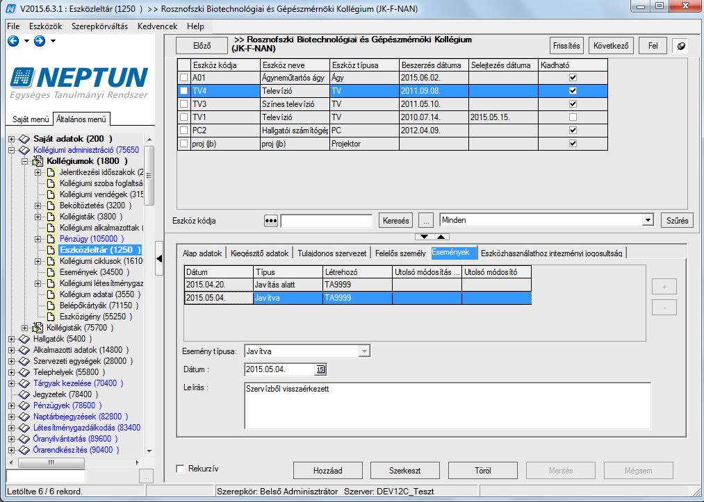This screenshot has width=704, height=502.
Task: Open the calendar picker for Dátum
Action: pyautogui.click(x=320, y=369)
